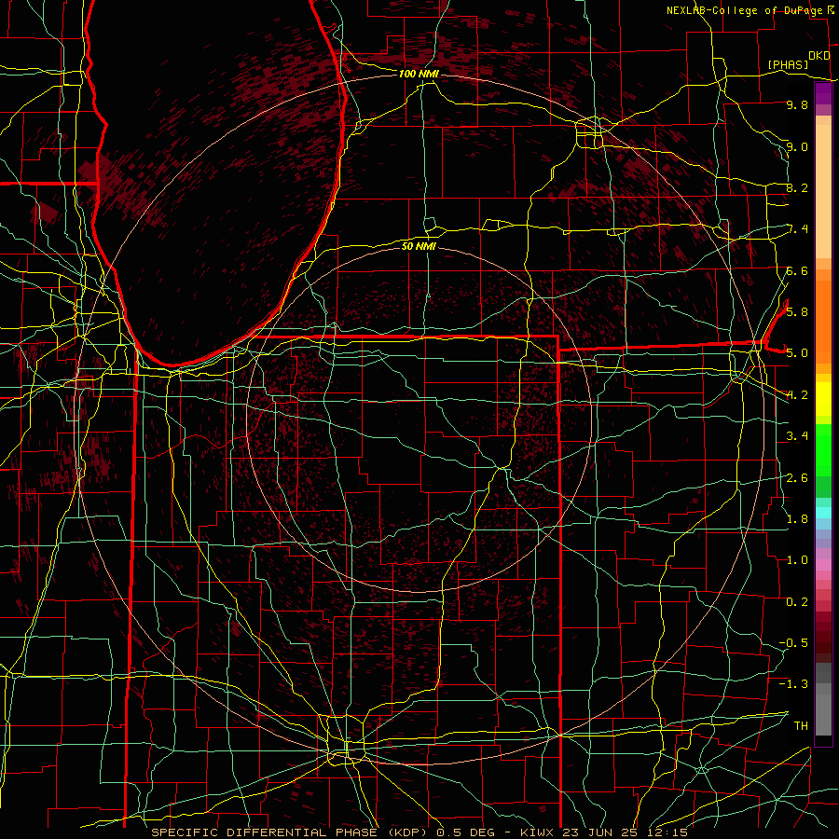Viewport: 839px width, 839px height.
Task: Click the 9.8 value on color scale
Action: 797,104
